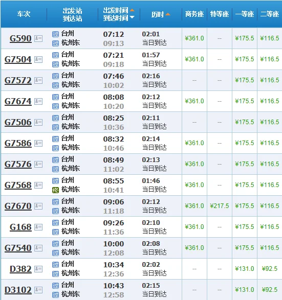
Task: Click arrival time 09:18 of G7504
Action: coord(114,64)
